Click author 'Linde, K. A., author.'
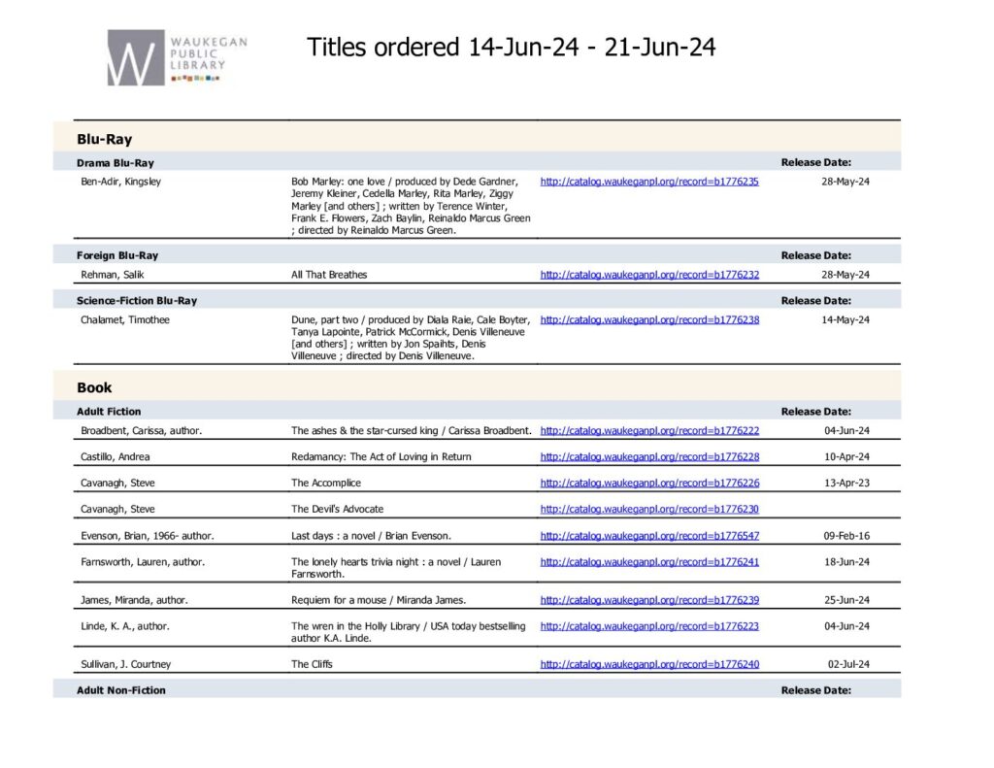 125,626
